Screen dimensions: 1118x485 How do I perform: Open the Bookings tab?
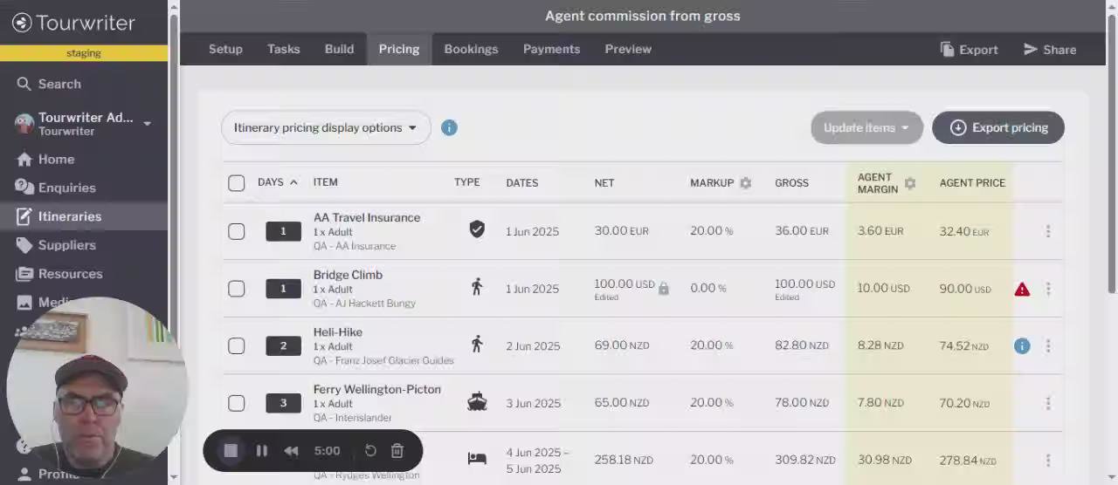click(x=471, y=49)
